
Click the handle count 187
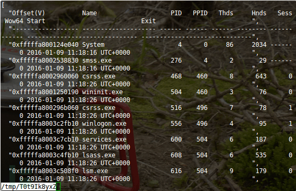[261, 139]
